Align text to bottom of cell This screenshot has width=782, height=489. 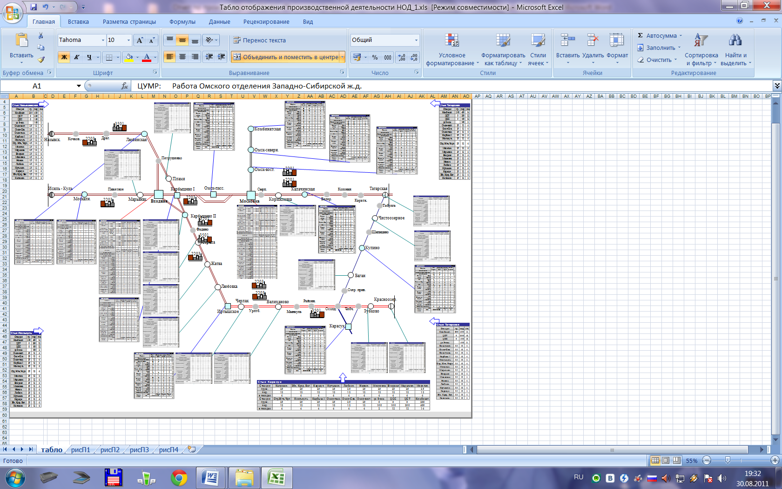(x=195, y=41)
